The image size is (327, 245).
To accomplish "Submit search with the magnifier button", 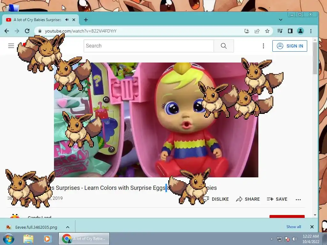I will pyautogui.click(x=224, y=46).
